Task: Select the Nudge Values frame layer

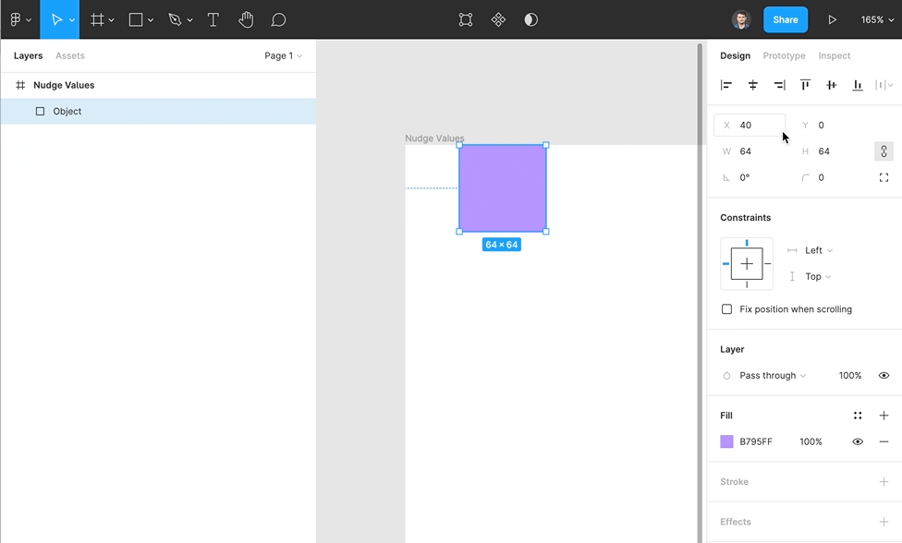Action: pyautogui.click(x=158, y=85)
